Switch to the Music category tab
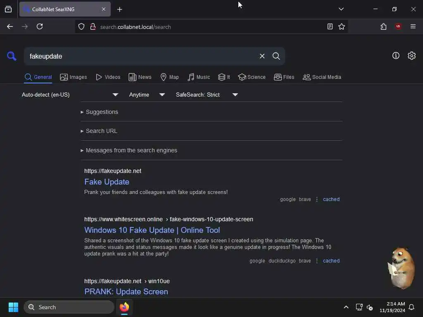The width and height of the screenshot is (423, 317). (x=199, y=77)
